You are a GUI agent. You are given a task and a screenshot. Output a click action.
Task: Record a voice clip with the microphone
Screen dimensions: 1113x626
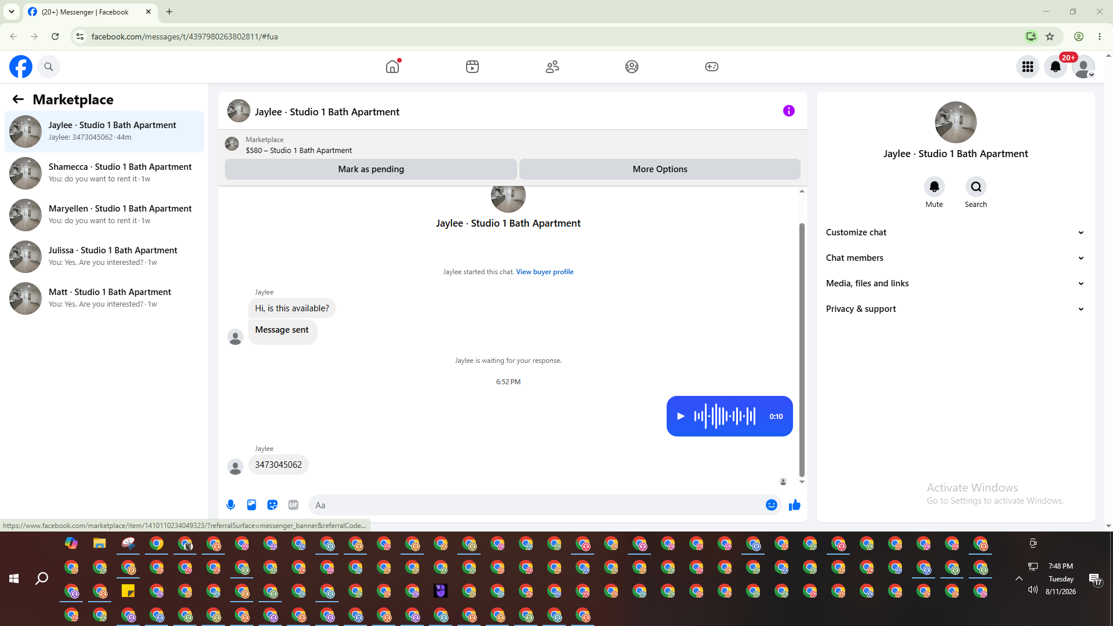(x=231, y=505)
